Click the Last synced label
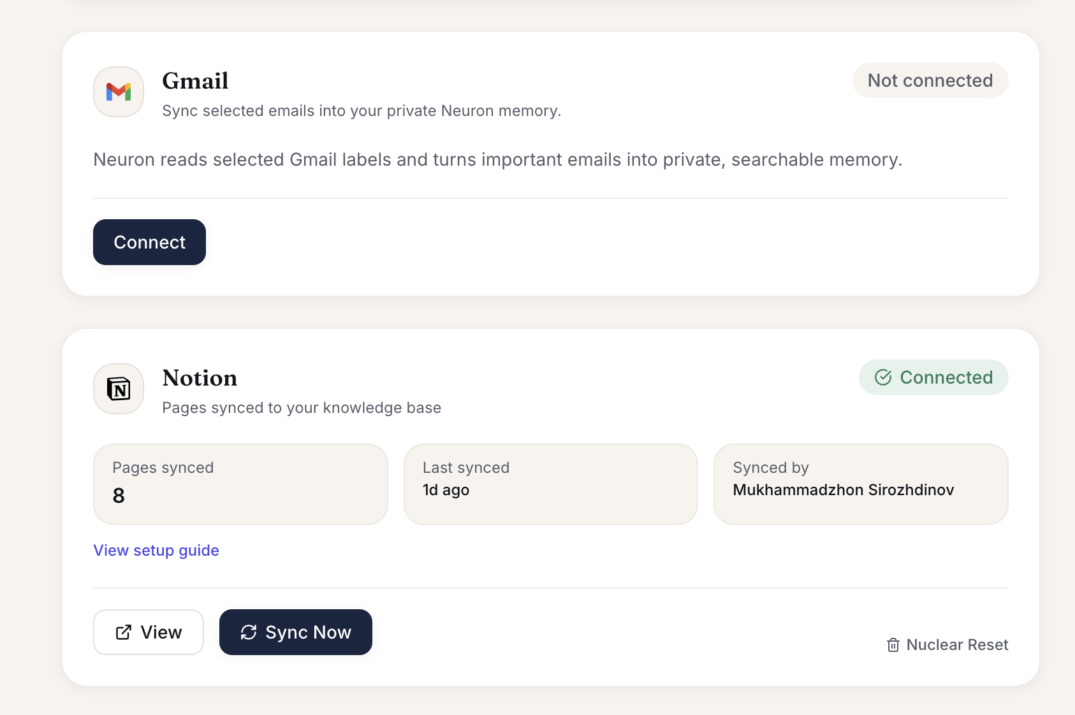Screen dimensions: 1075x715 [466, 468]
